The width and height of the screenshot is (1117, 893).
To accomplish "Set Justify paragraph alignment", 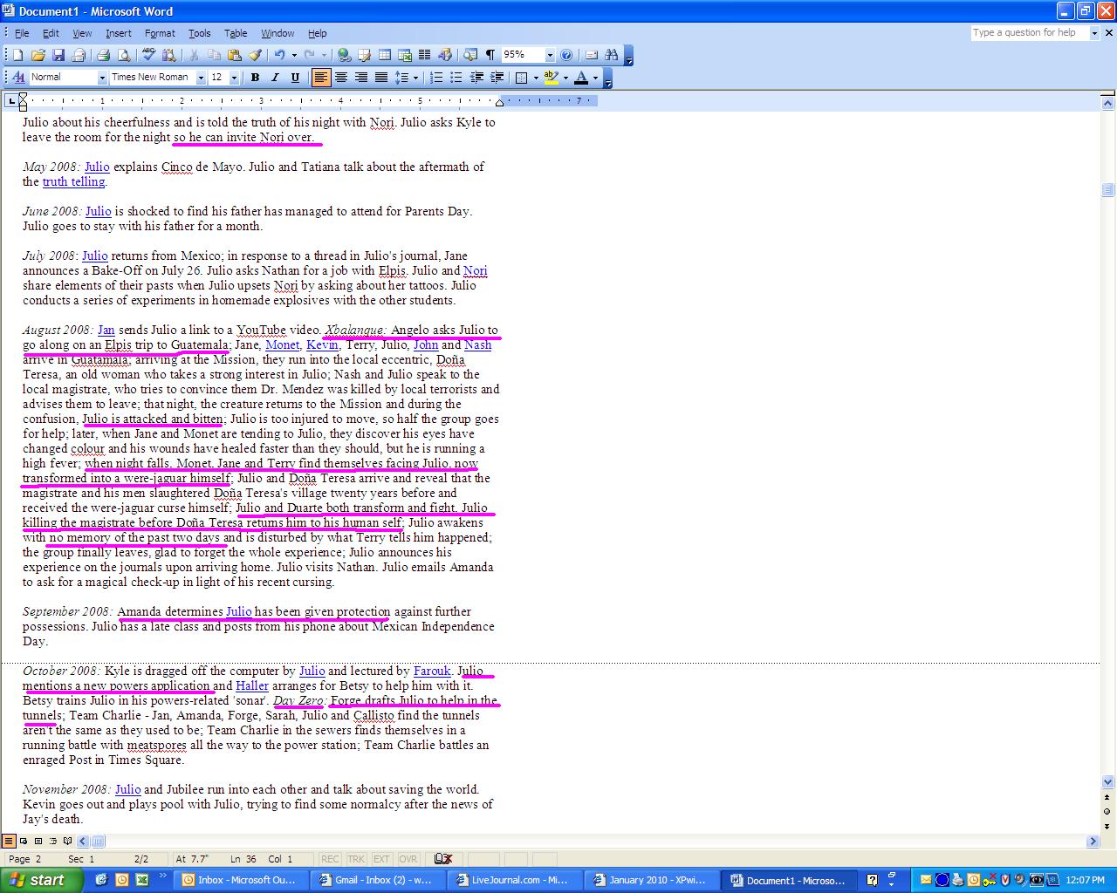I will (381, 78).
